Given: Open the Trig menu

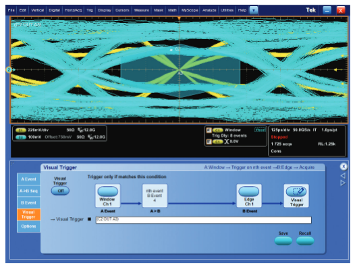Looking at the screenshot, I should click(90, 10).
